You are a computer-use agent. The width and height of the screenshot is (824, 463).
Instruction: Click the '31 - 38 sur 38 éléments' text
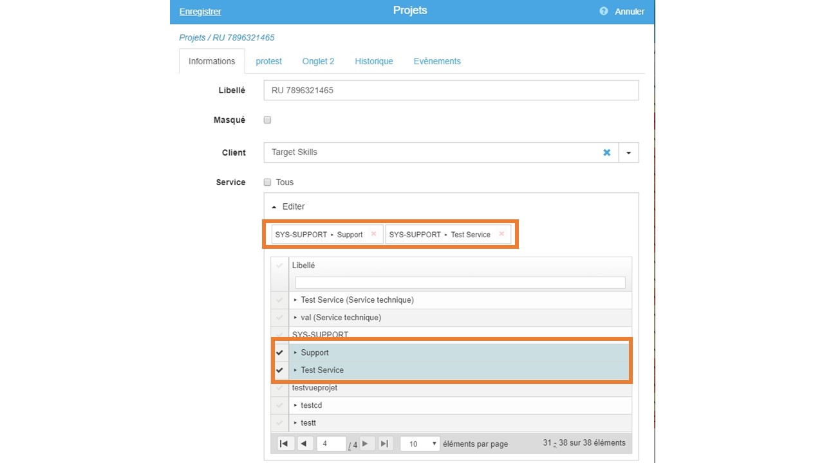(x=584, y=443)
